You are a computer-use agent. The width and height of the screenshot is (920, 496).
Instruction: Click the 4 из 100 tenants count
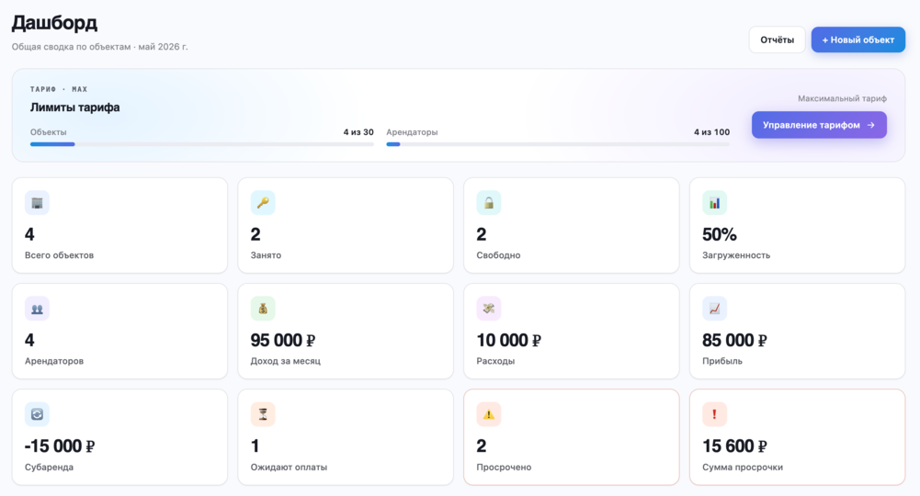(x=711, y=132)
